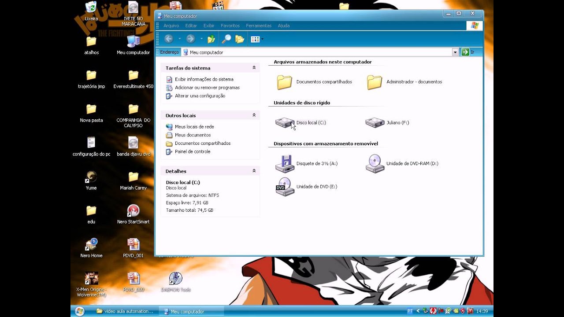Open the Ferramentas menu
This screenshot has width=564, height=317.
click(259, 26)
